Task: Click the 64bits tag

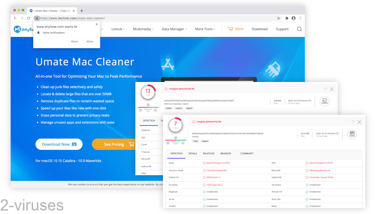Action: pyautogui.click(x=169, y=108)
